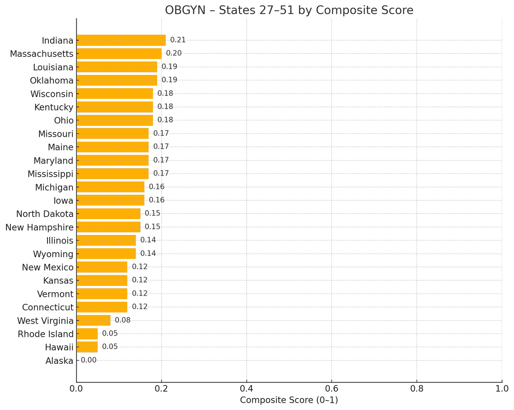Viewport: 514px width, 410px height.
Task: Select the 'New Mexico' state label
Action: click(48, 267)
